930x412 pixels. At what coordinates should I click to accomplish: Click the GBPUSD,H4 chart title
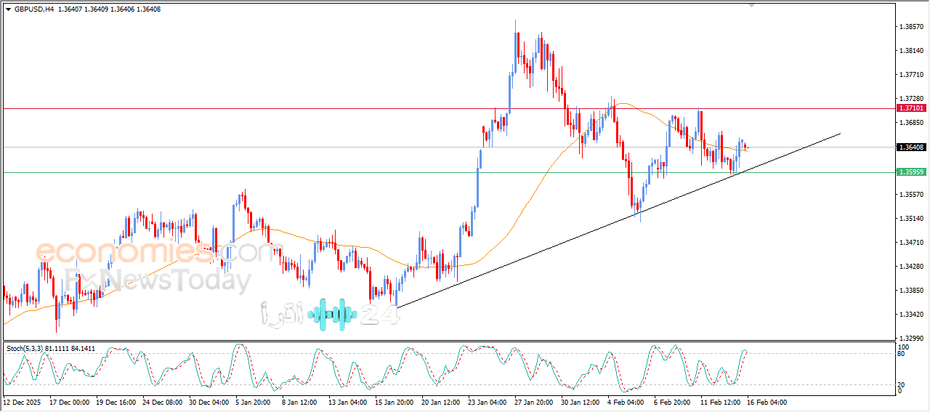[x=34, y=9]
